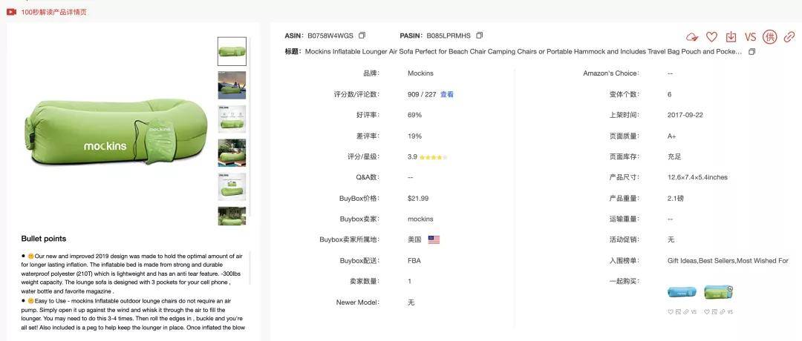Copy the PASIN B085LPRMHS with copy icon
Image resolution: width=802 pixels, height=341 pixels.
[x=479, y=36]
